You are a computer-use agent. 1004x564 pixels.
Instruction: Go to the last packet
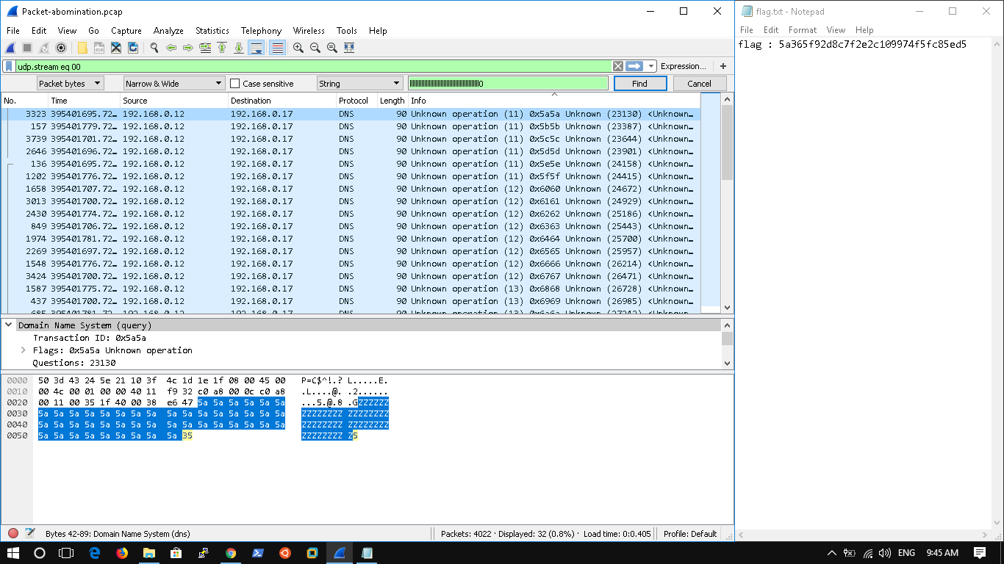(239, 48)
